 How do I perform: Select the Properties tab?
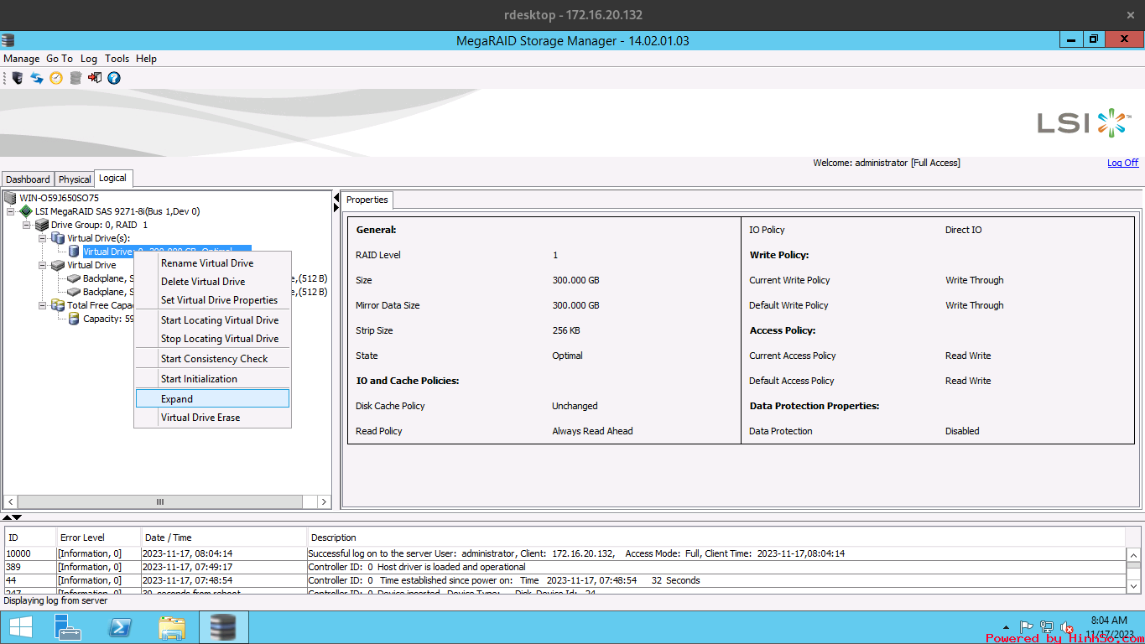click(x=367, y=200)
